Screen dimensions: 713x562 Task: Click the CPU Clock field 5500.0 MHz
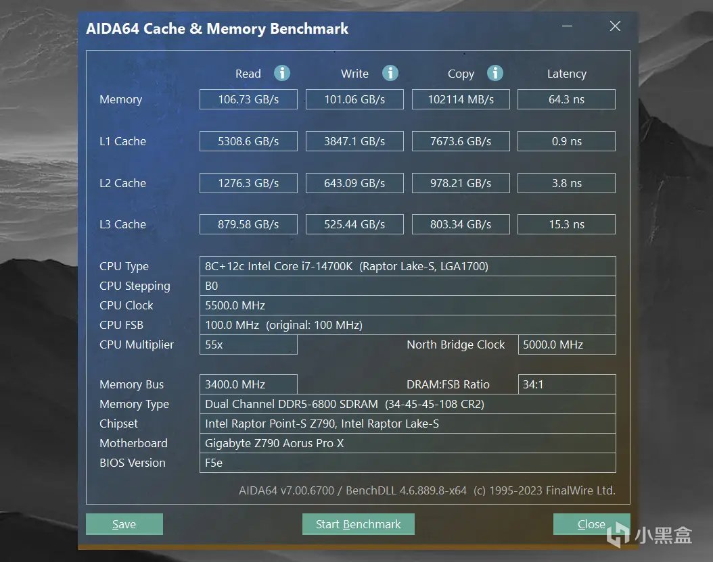point(407,305)
